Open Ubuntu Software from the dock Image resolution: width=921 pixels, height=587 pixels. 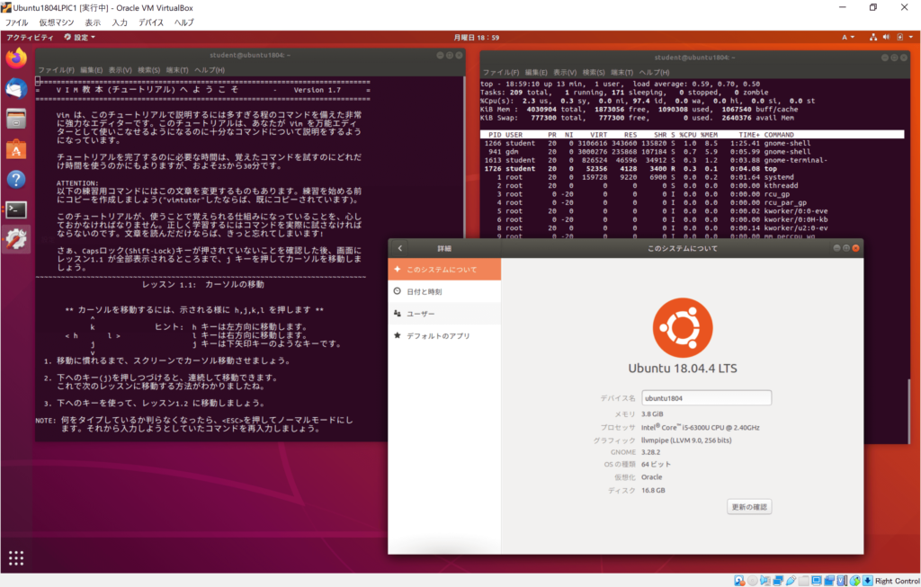tap(16, 149)
